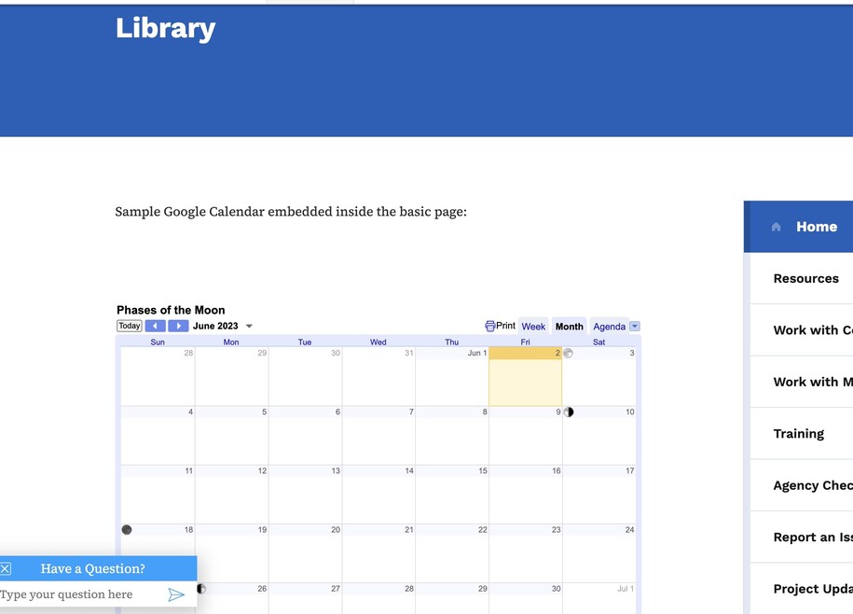The width and height of the screenshot is (853, 614).
Task: Switch to the Month view tab
Action: tap(569, 327)
